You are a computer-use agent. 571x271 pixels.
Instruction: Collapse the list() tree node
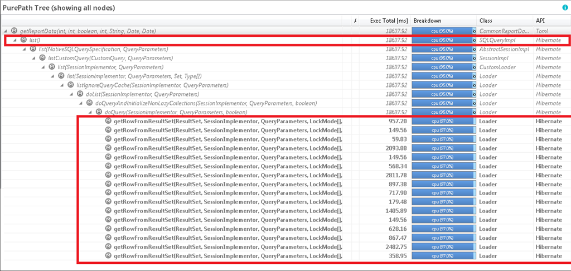tap(15, 40)
